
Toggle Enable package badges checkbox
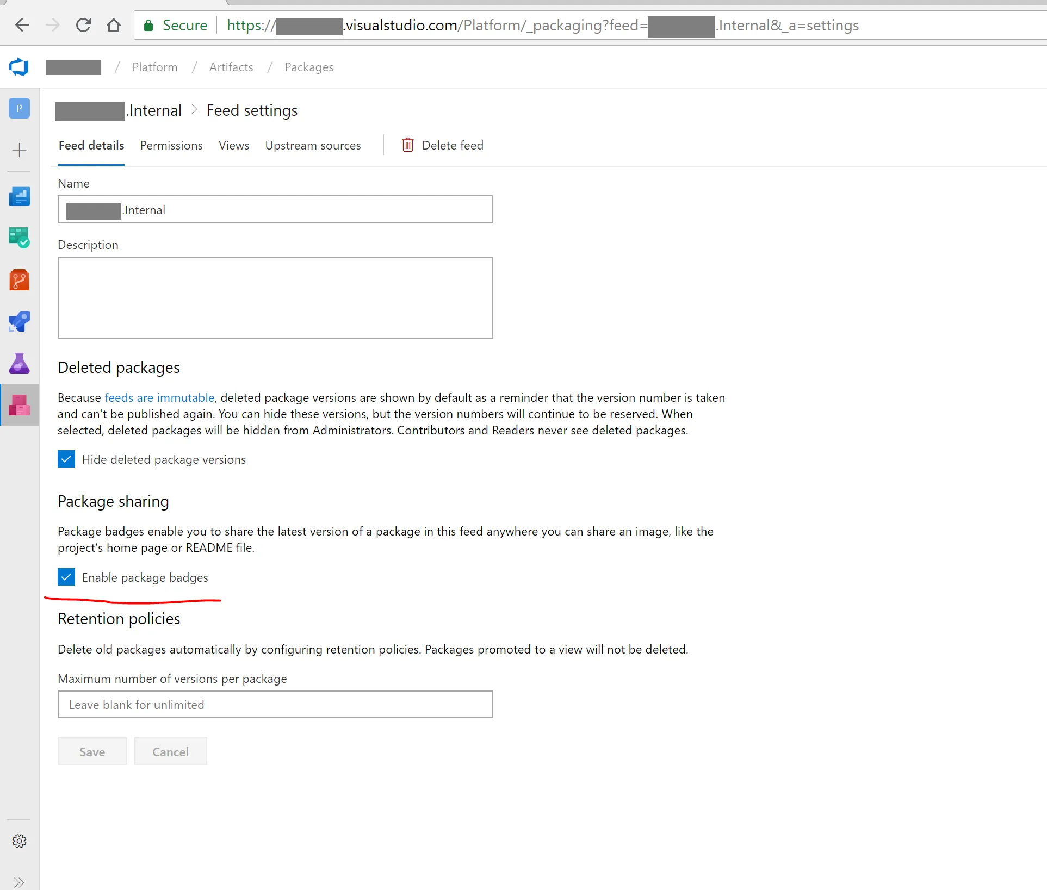pyautogui.click(x=66, y=577)
